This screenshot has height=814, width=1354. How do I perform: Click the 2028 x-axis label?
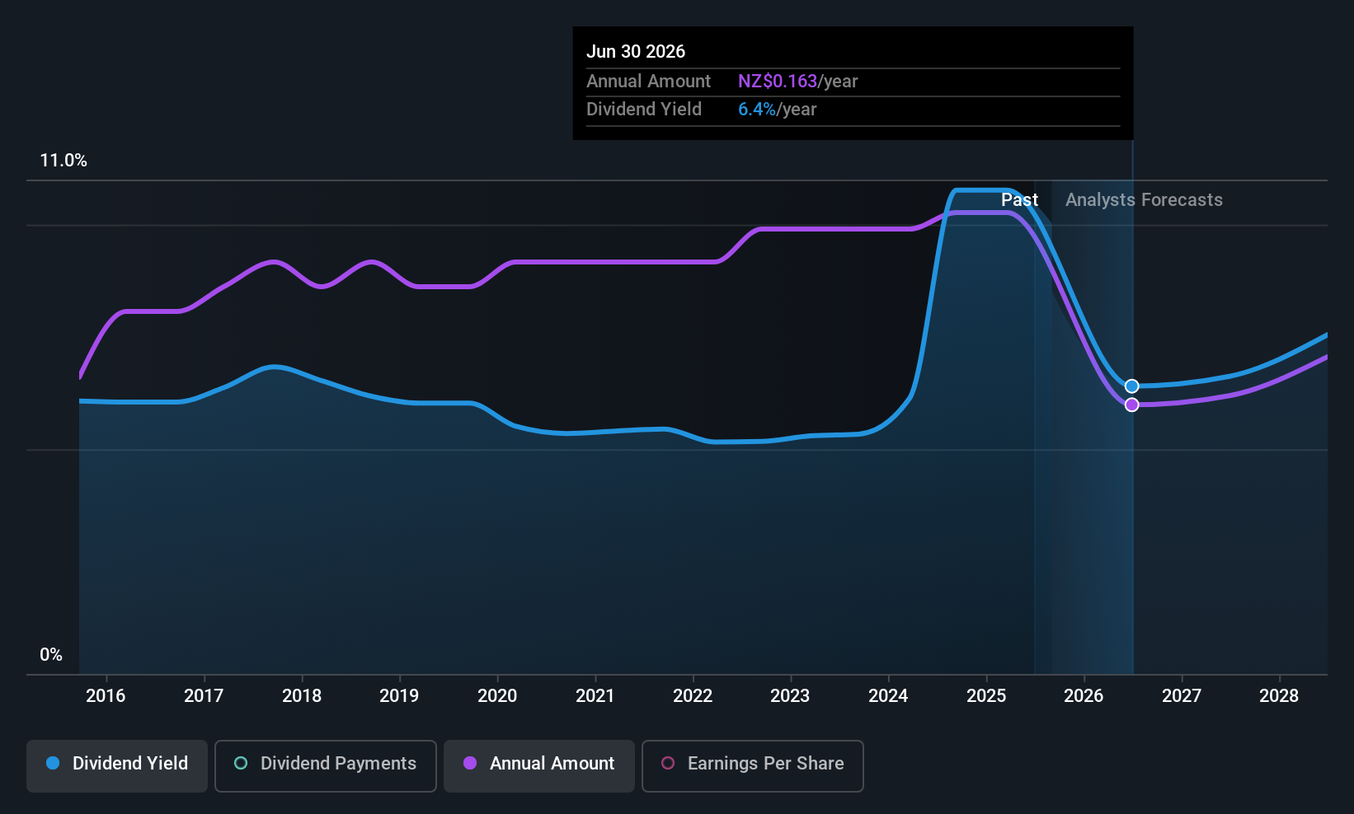point(1279,696)
